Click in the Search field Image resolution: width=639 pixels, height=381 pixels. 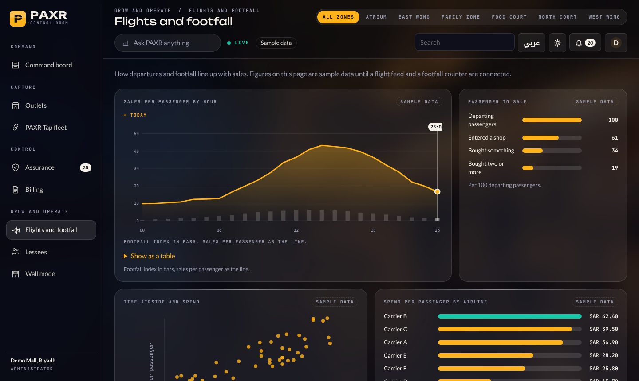click(x=465, y=43)
